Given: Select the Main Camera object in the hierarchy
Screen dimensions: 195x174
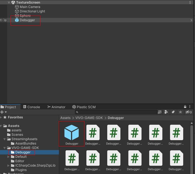Looking at the screenshot, I should click(30, 7).
